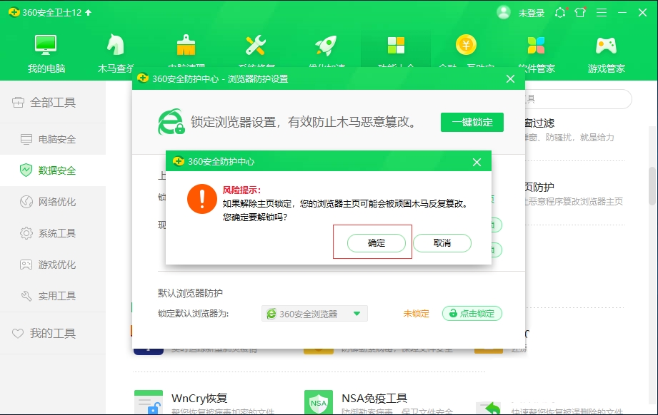Screen dimensions: 658x415
Task: Open the skin shirt icon
Action: pyautogui.click(x=580, y=13)
